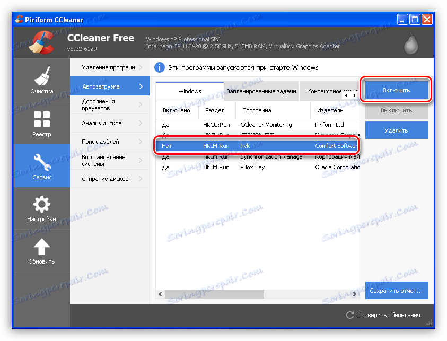Viewport: 447px width, 341px height.
Task: Click the Выключить button
Action: (397, 110)
